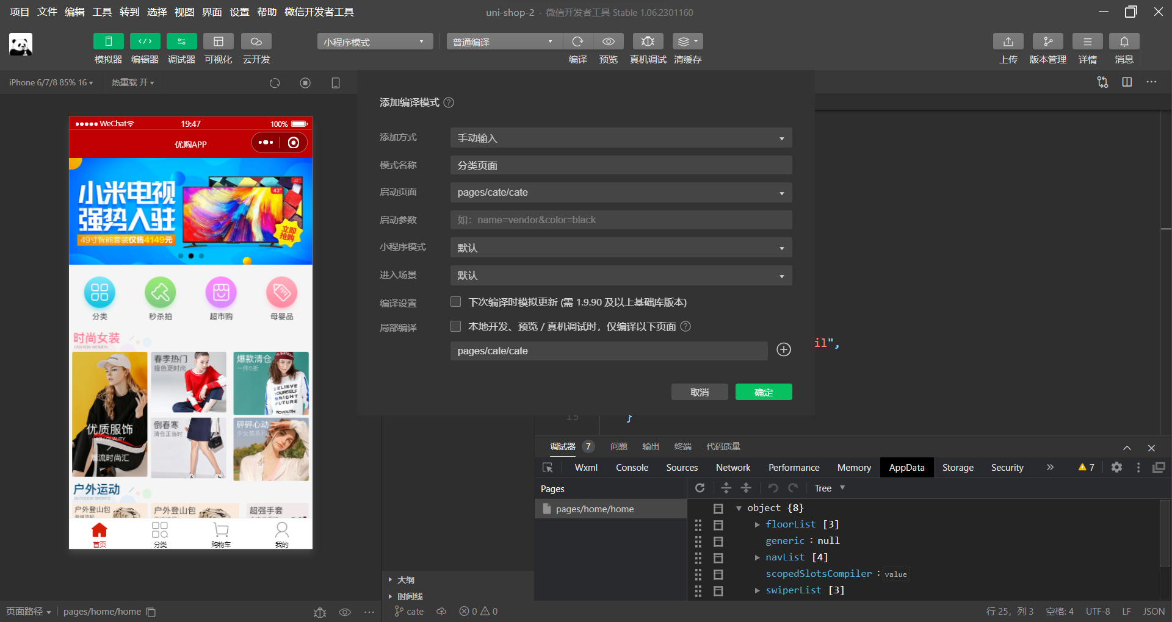The height and width of the screenshot is (622, 1172).
Task: Refresh AppData with the reload icon
Action: pos(700,488)
